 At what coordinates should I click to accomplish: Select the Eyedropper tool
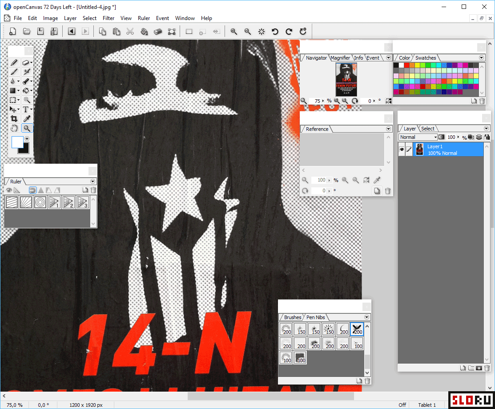coord(27,119)
